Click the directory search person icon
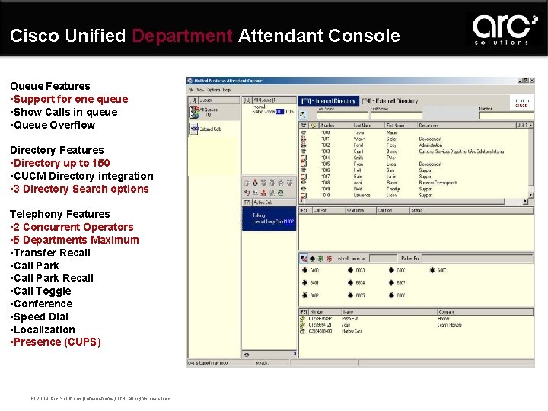 click(303, 115)
